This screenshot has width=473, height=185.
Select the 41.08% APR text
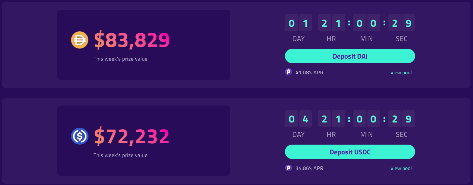pos(309,73)
